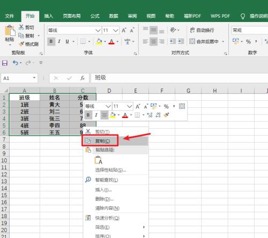Viewport: 268px width, 238px height.
Task: Open the ribbon font name dropdown
Action: pos(98,31)
